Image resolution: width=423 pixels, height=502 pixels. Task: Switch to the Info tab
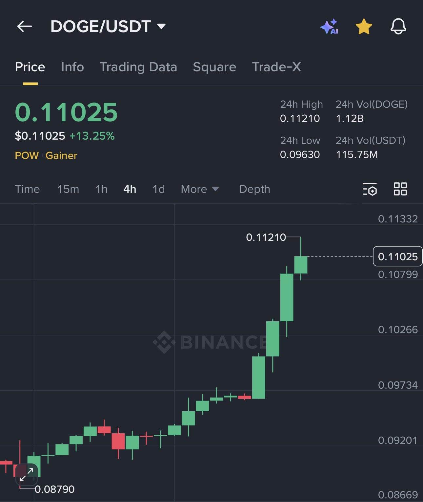[72, 67]
